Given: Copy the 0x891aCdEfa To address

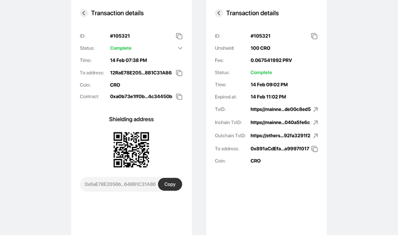Looking at the screenshot, I should tap(315, 149).
